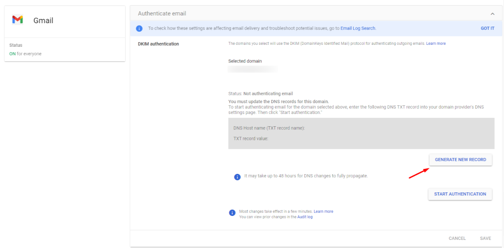This screenshot has width=504, height=248.
Task: Click the info icon in the blue banner
Action: click(x=139, y=28)
